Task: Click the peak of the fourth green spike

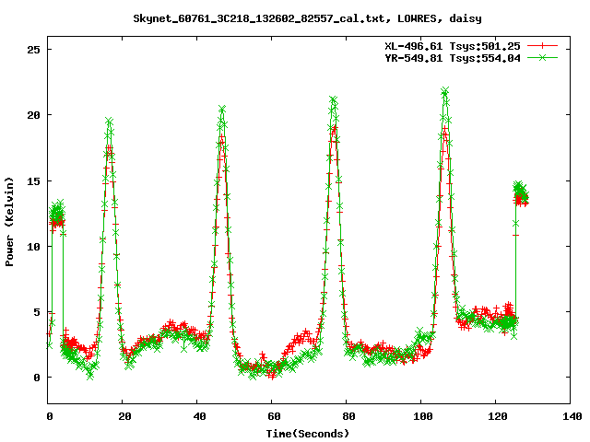Action: [x=445, y=90]
